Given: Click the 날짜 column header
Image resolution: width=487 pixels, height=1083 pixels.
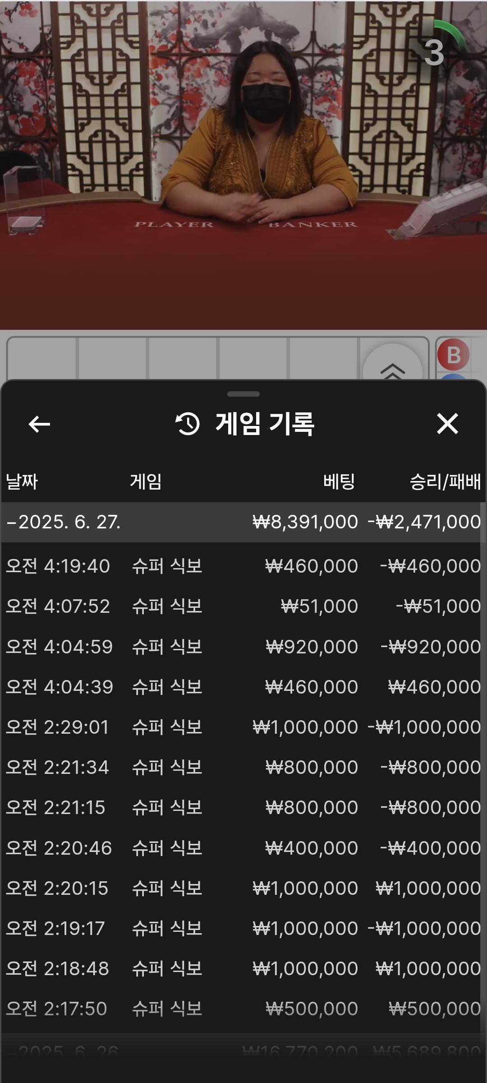Looking at the screenshot, I should click(x=22, y=481).
